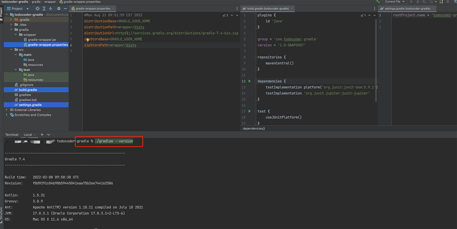Viewport: 457px width, 229px height.
Task: Click inspection checkmark widget in properties editor
Action: 225,16
